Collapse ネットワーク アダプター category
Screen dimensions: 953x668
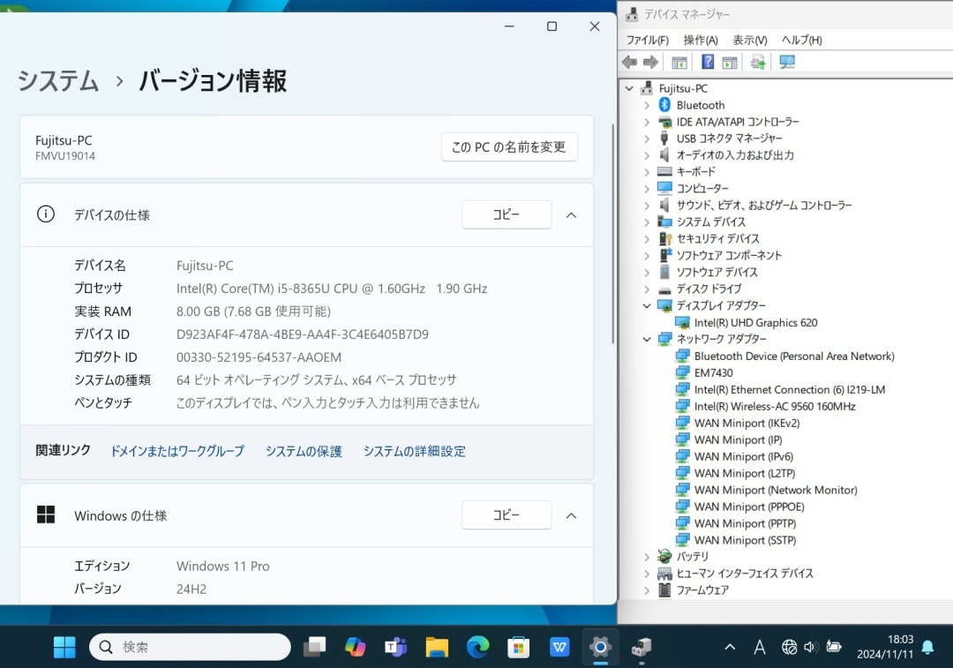647,339
